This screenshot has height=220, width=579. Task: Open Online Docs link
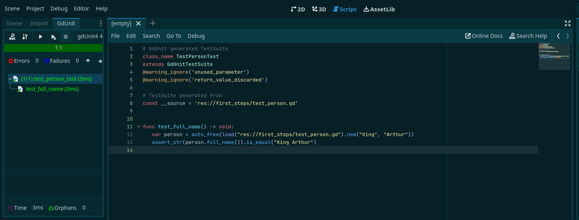point(484,36)
